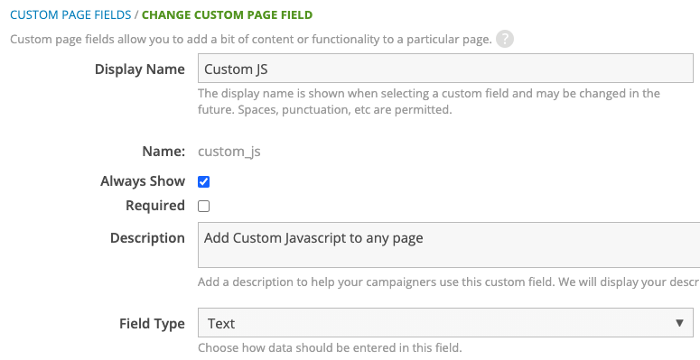
Task: Click the 'Name:' label
Action: pyautogui.click(x=163, y=152)
